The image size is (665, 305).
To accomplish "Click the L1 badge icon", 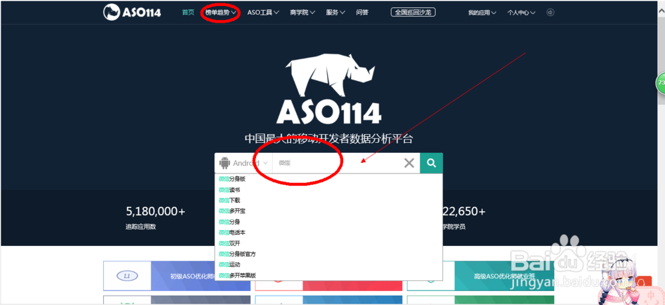I will tap(127, 276).
